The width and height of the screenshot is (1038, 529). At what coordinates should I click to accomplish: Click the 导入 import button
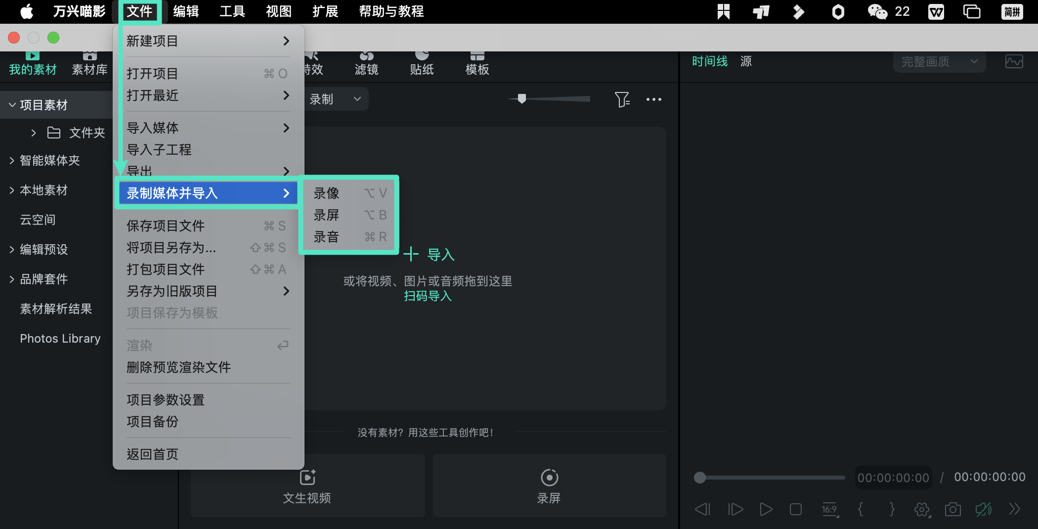click(429, 255)
